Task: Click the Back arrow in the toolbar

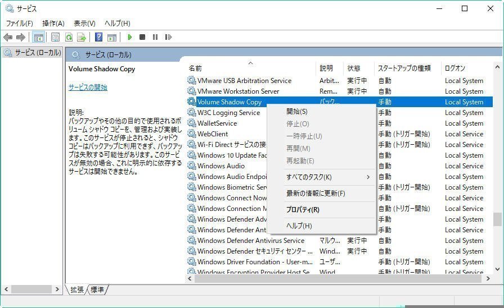Action: 8,37
